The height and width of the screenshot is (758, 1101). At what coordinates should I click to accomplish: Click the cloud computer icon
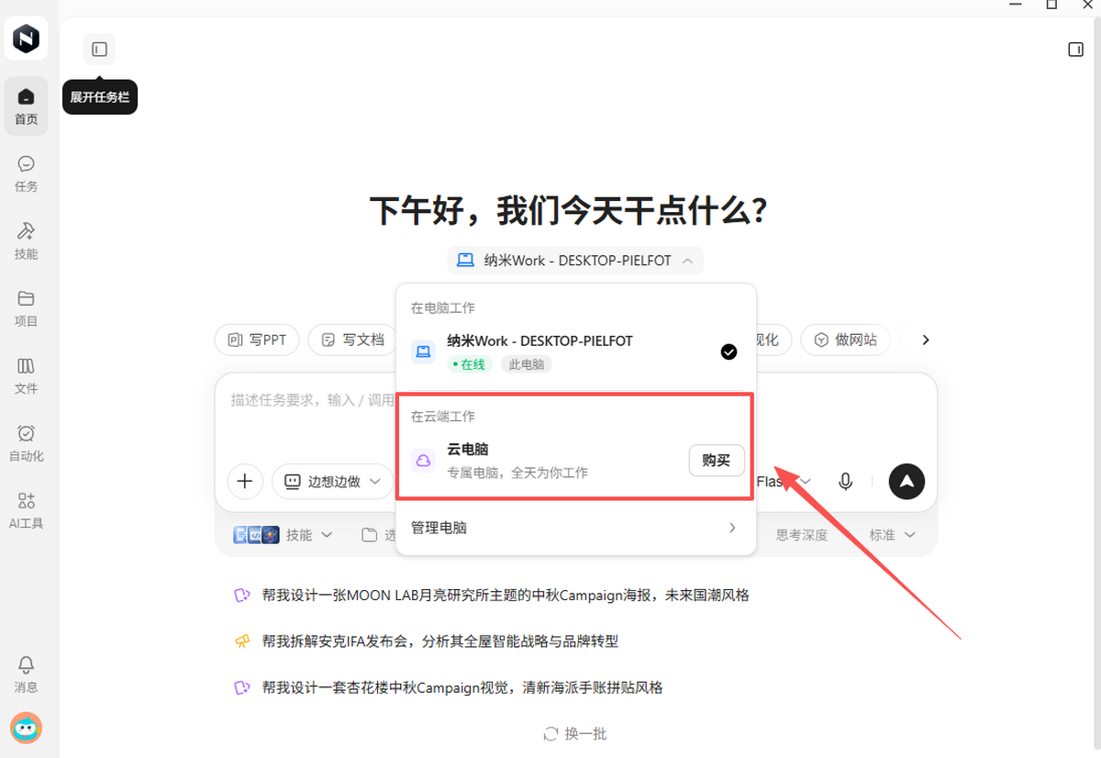(x=423, y=461)
